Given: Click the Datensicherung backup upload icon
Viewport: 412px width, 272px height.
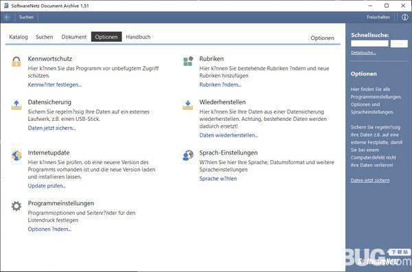Looking at the screenshot, I should tap(16, 105).
